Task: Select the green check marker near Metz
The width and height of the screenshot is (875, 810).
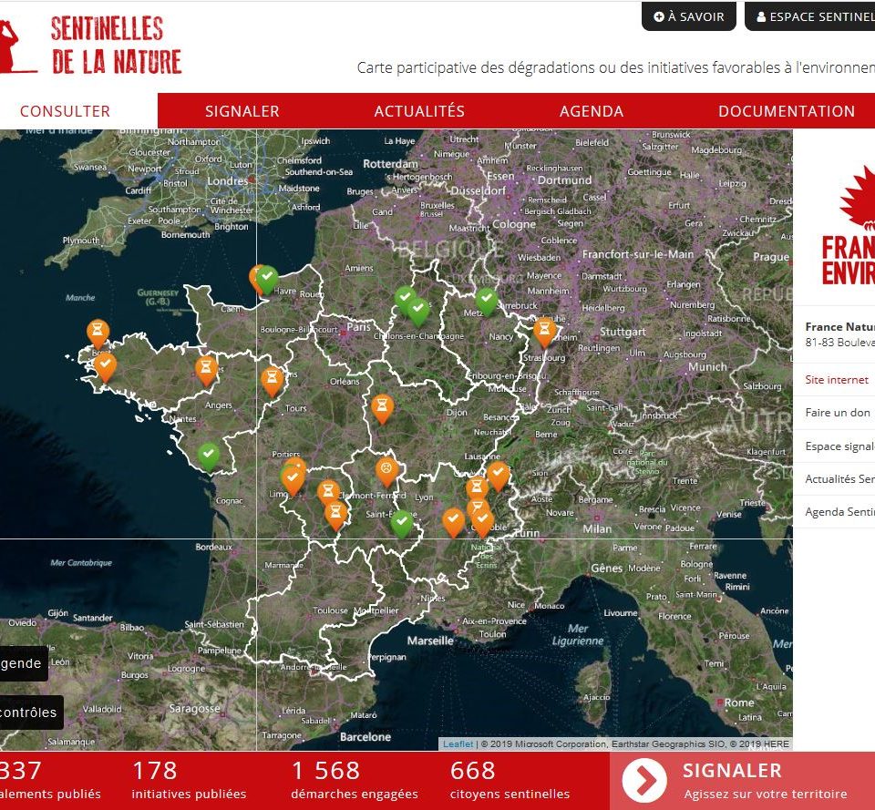Action: pos(487,302)
